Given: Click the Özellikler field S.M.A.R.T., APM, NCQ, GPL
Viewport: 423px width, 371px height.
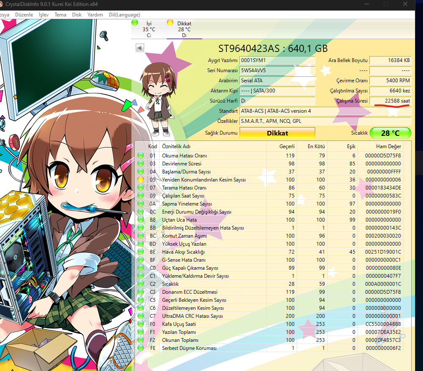Looking at the screenshot, I should click(x=325, y=121).
